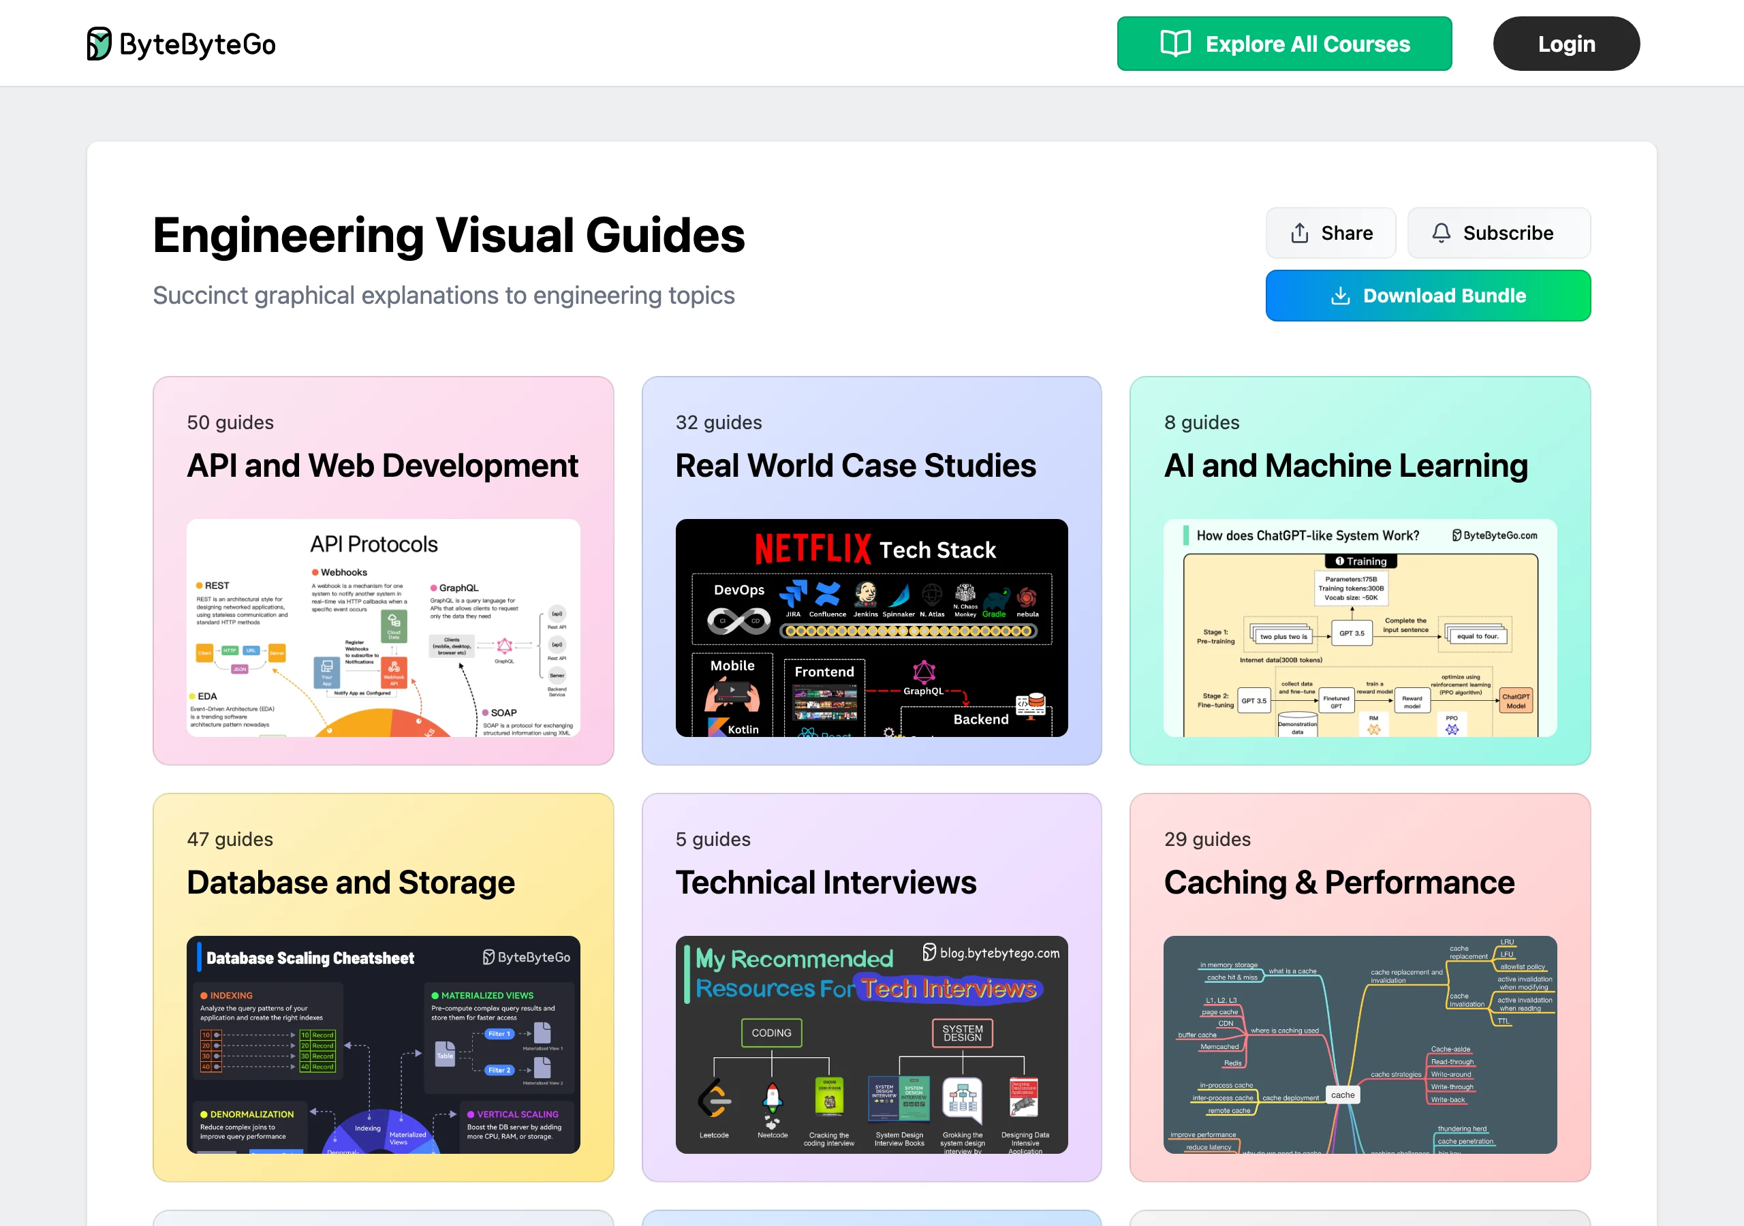
Task: Open Explore All Courses
Action: pyautogui.click(x=1283, y=44)
